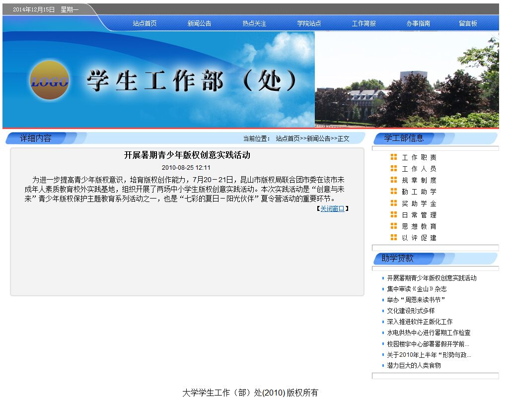This screenshot has height=401, width=509.
Task: Click the round LOGO emblem
Action: [x=49, y=80]
